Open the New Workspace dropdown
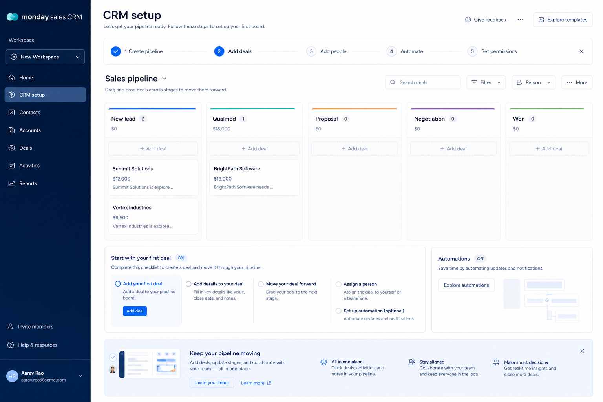This screenshot has height=402, width=603. coord(45,57)
